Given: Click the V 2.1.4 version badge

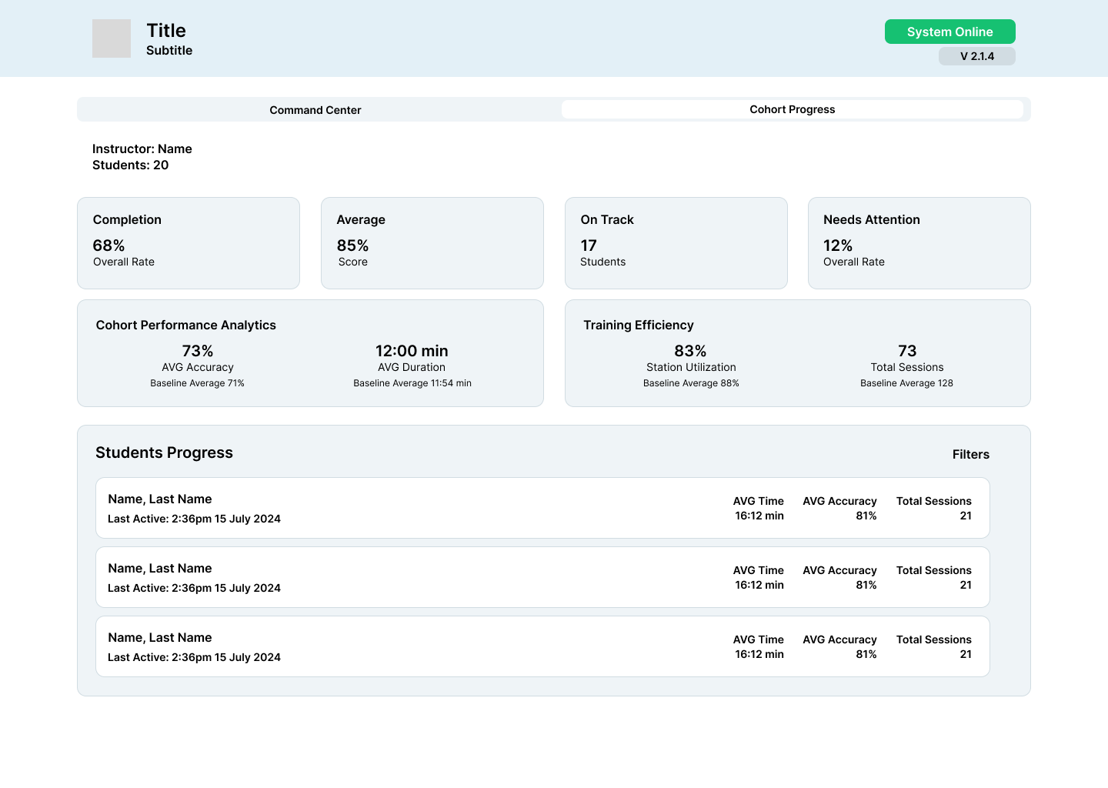Looking at the screenshot, I should (x=976, y=56).
